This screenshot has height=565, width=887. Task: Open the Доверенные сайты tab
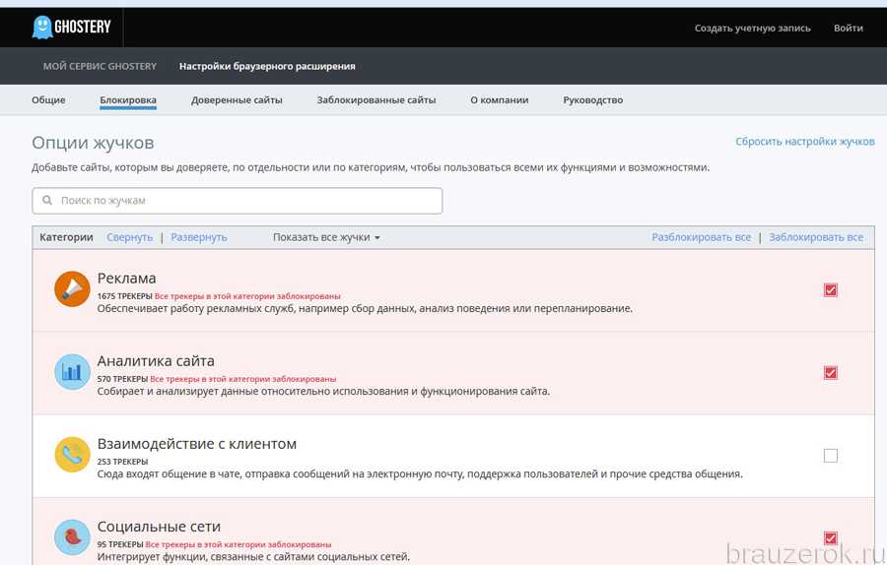click(x=237, y=100)
